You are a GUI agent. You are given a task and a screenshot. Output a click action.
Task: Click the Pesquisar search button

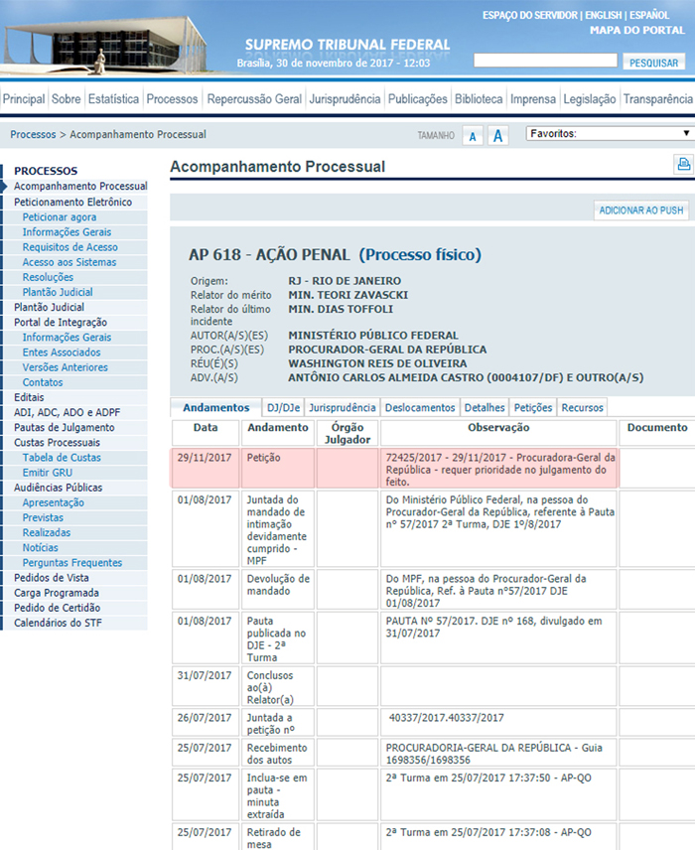tap(653, 62)
